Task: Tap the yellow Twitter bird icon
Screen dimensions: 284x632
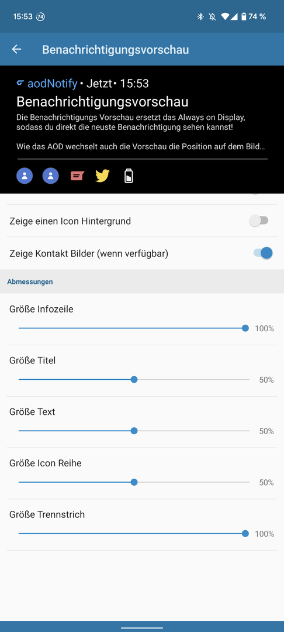Action: pos(103,176)
